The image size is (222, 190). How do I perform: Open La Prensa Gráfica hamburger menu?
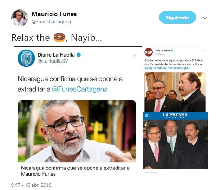147,116
